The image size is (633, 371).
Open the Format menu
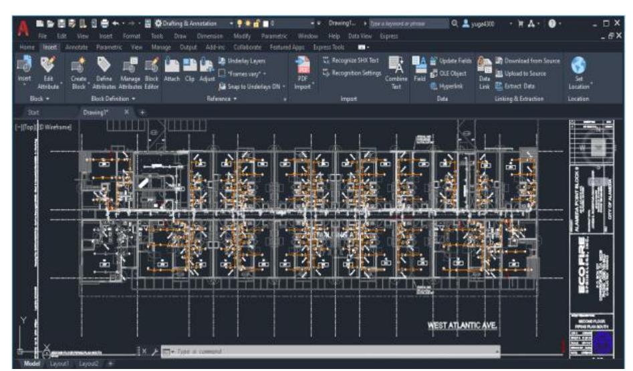(x=131, y=36)
